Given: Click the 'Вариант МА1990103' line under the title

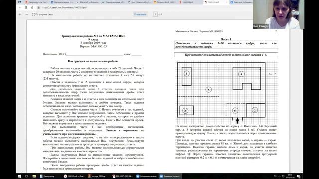Looking at the screenshot, I should 93,46.
